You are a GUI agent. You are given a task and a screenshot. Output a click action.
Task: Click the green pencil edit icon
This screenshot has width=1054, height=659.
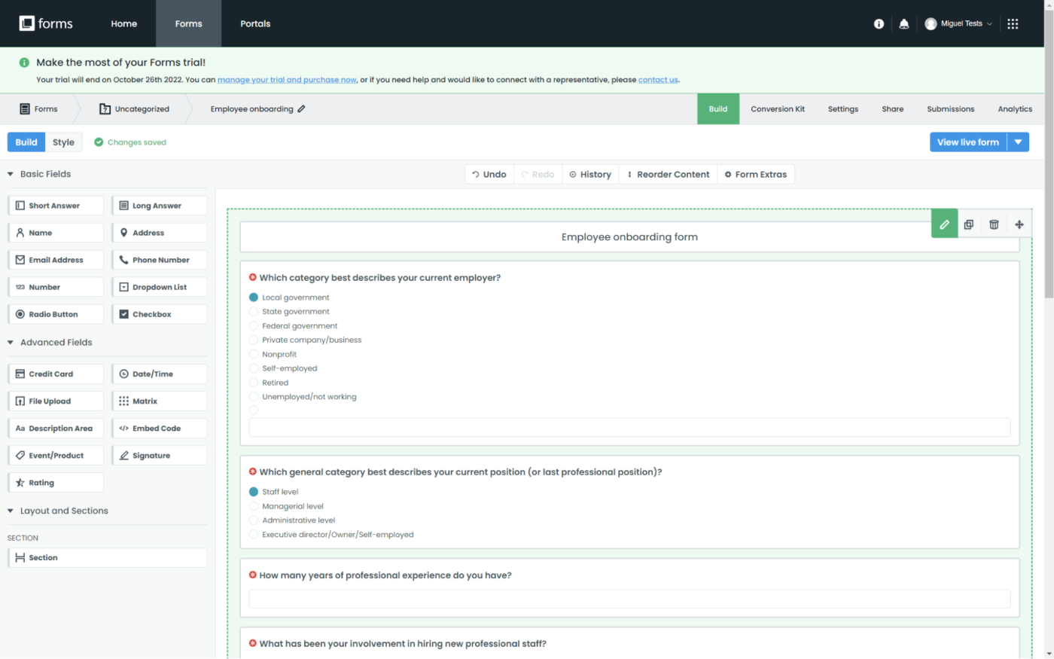click(944, 224)
